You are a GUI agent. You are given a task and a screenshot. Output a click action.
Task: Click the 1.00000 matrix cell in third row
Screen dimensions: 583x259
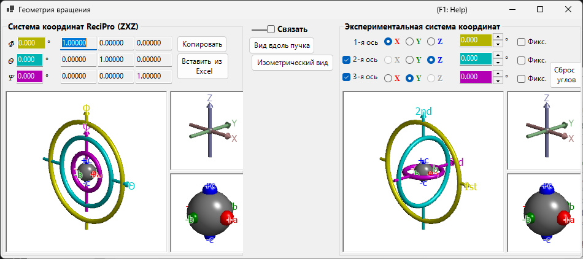click(x=153, y=76)
